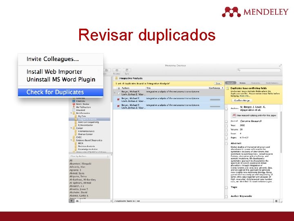Tick the checkbox next to Authors field
The image size is (294, 221).
(x=226, y=109)
